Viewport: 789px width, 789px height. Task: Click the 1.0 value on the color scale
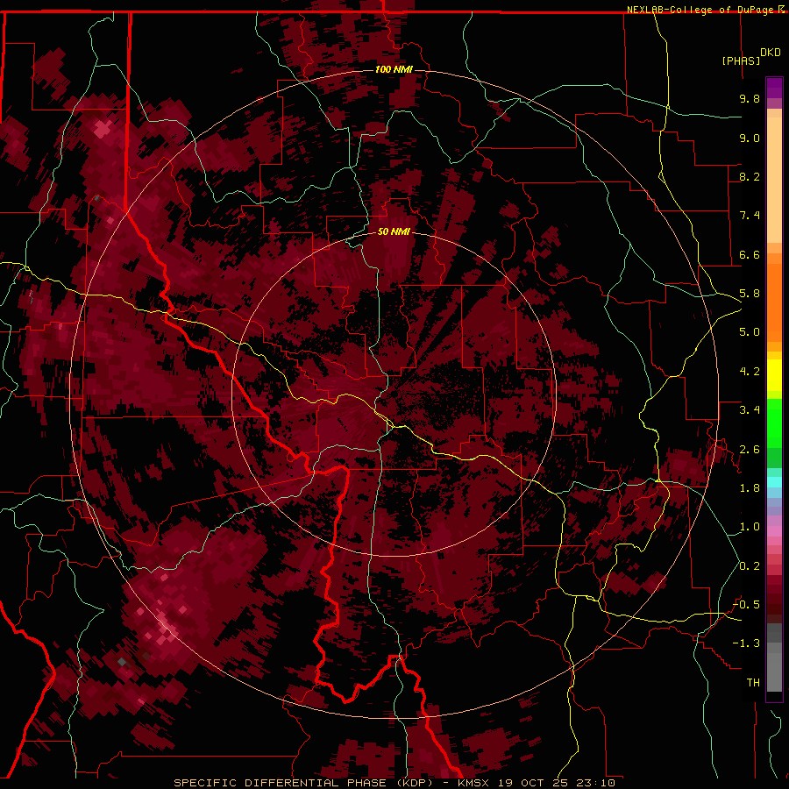(x=750, y=527)
